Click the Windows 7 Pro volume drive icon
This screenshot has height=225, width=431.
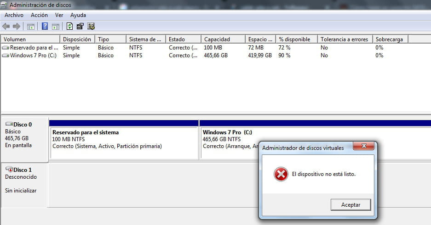tap(6, 55)
